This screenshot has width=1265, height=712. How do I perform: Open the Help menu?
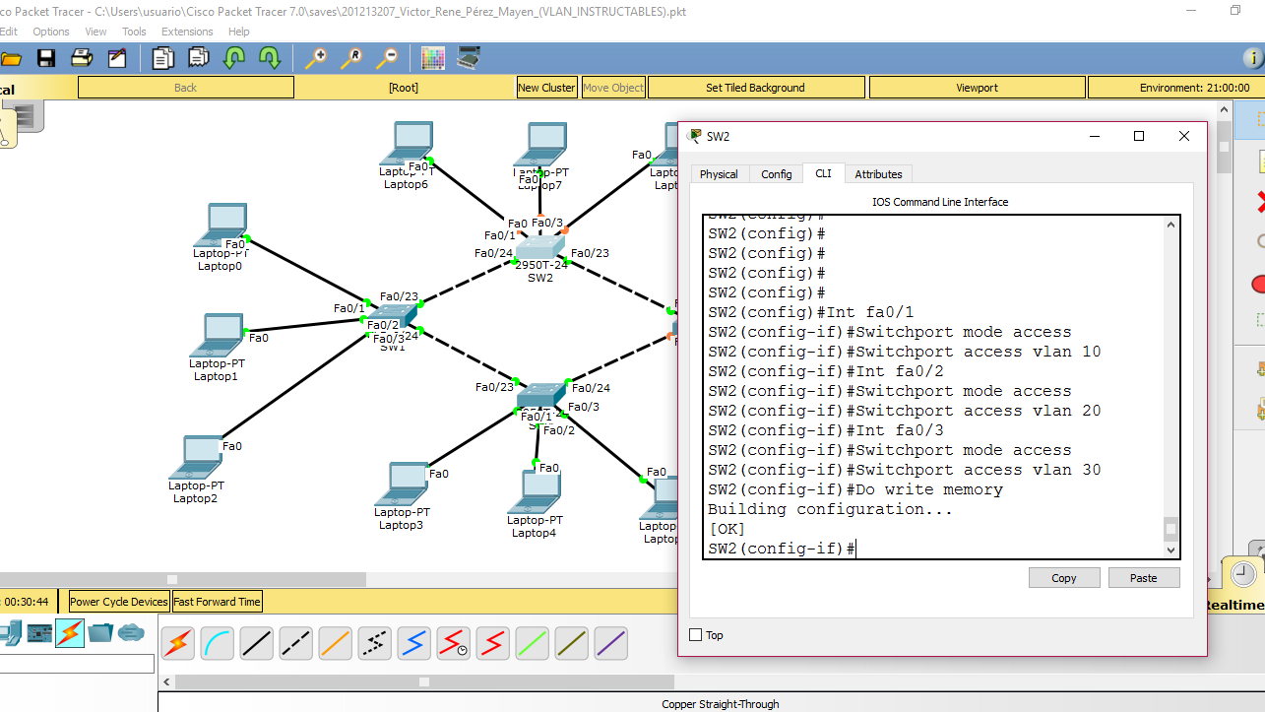(x=238, y=32)
